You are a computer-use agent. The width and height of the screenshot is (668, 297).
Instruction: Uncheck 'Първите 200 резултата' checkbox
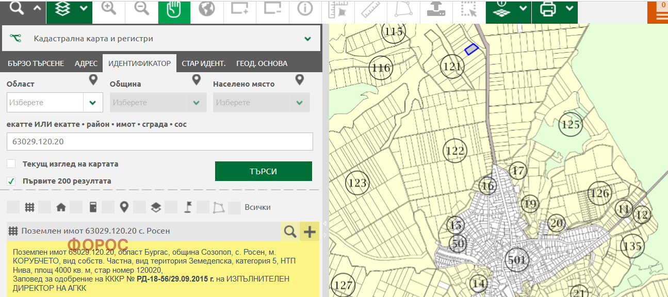[x=11, y=181]
